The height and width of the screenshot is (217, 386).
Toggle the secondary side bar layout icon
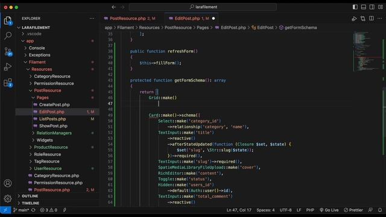point(372,7)
